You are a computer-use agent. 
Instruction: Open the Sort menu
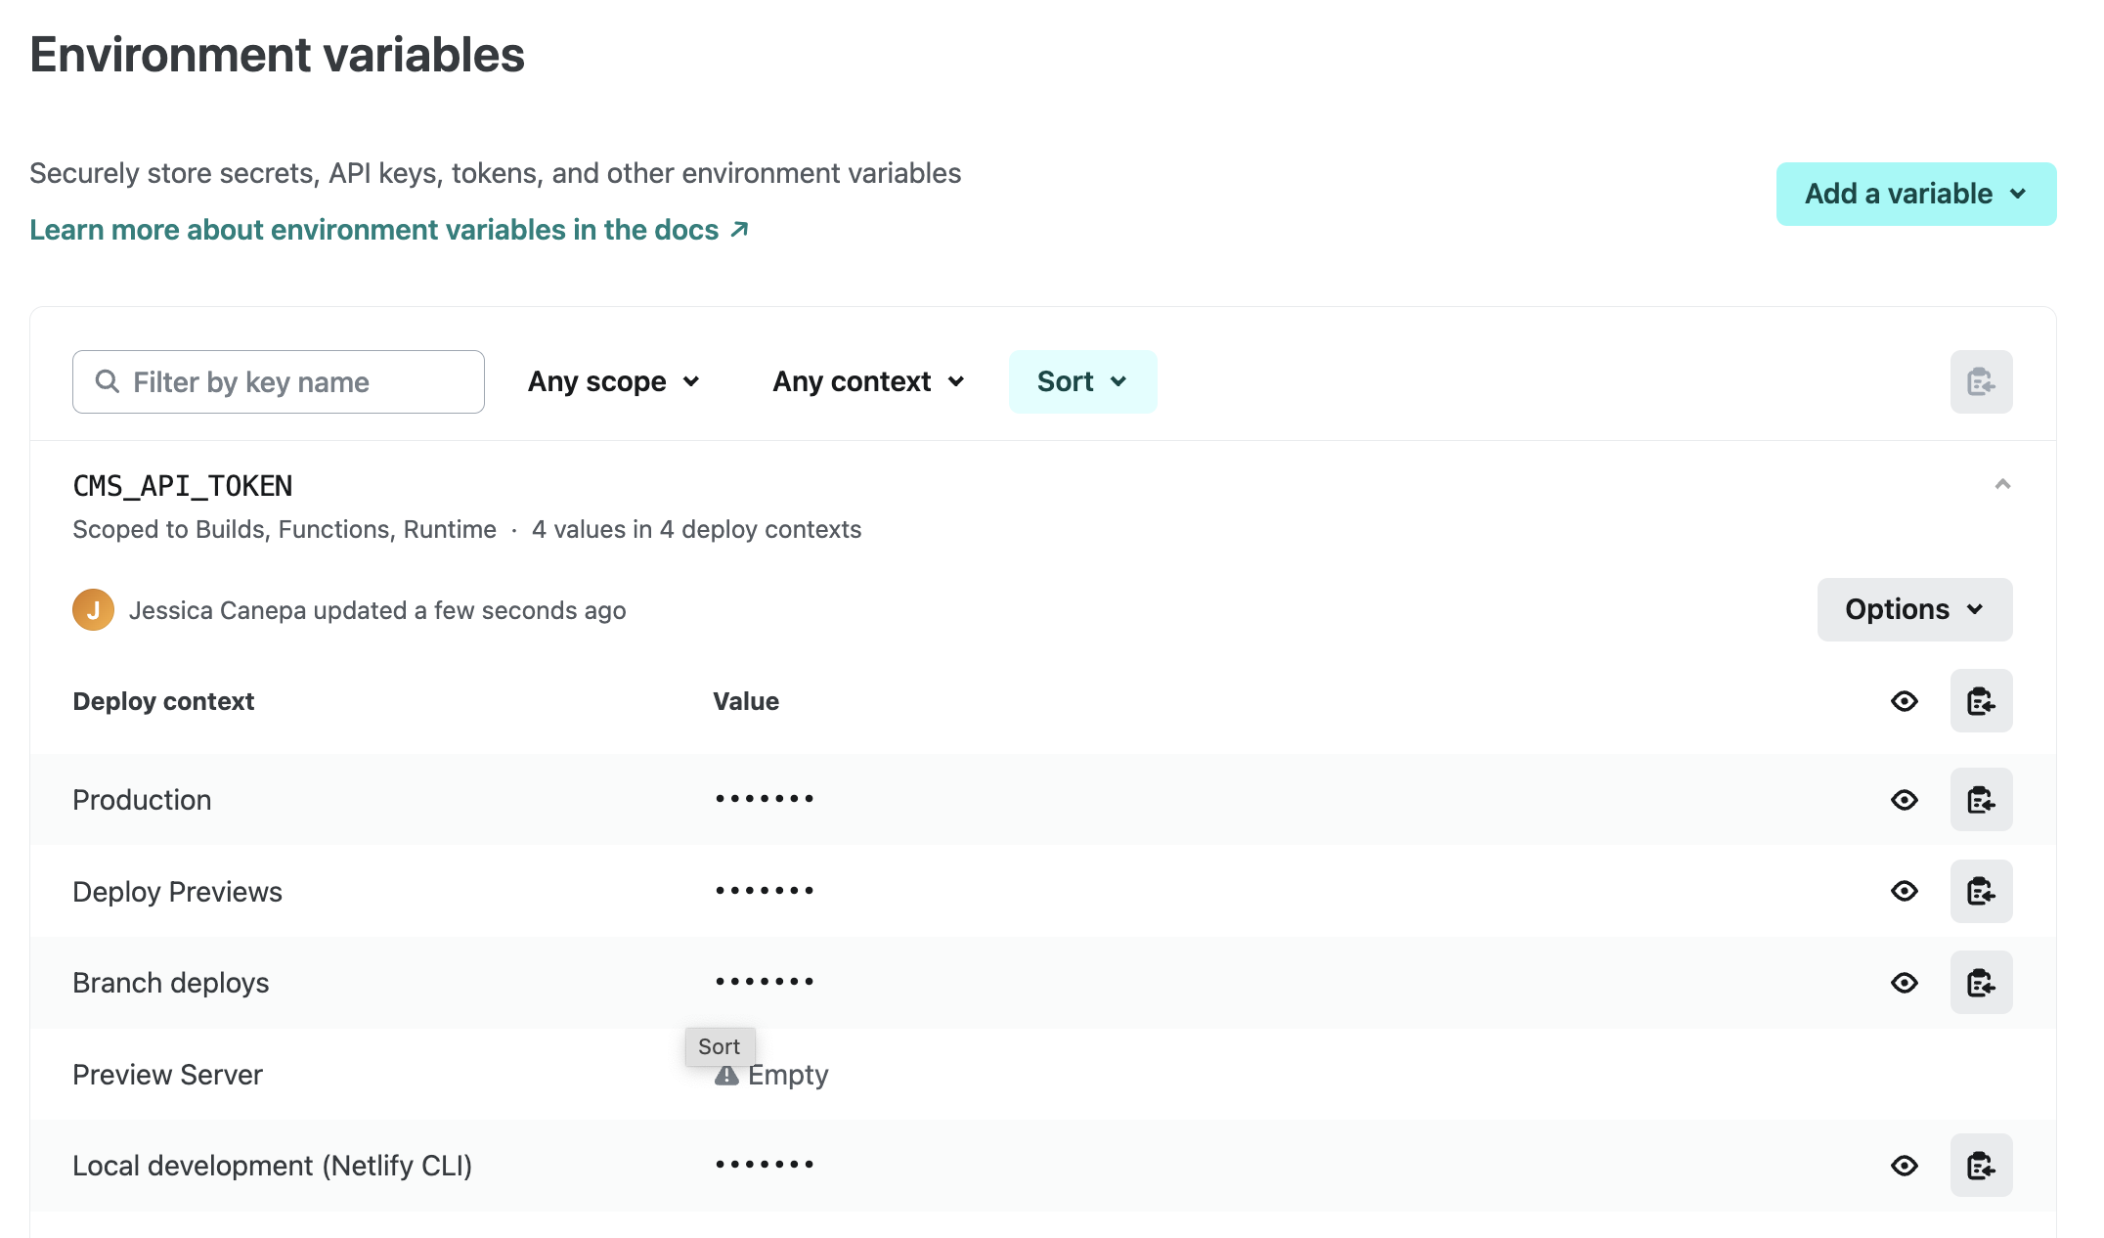pos(1082,381)
